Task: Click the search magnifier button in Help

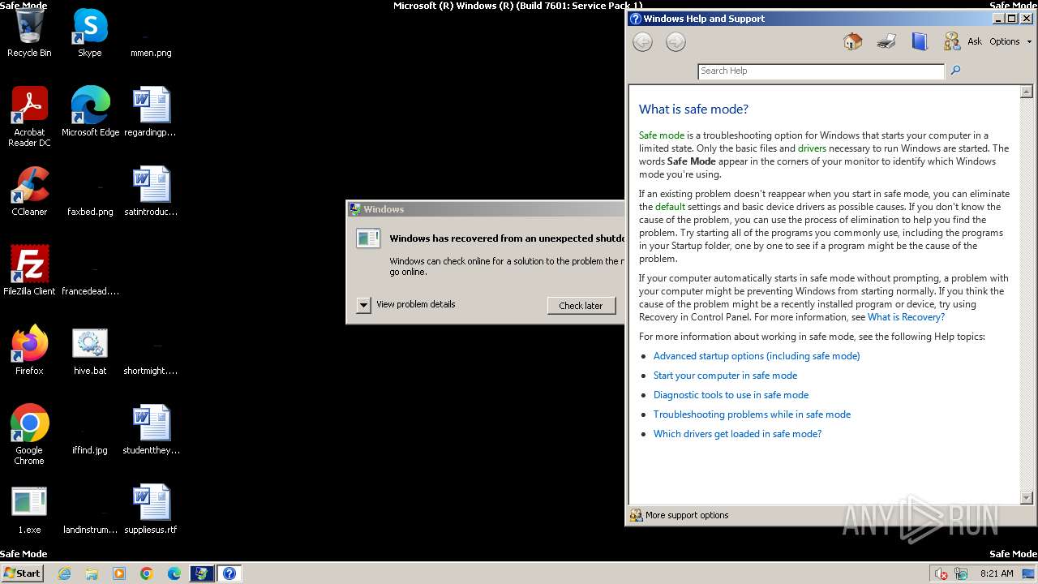Action: coord(955,71)
